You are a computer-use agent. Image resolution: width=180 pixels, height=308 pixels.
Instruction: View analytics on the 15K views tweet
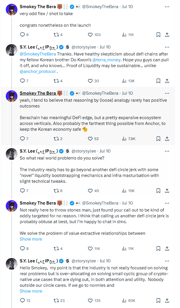pyautogui.click(x=125, y=191)
